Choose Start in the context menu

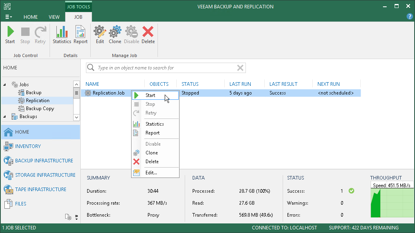pos(156,95)
